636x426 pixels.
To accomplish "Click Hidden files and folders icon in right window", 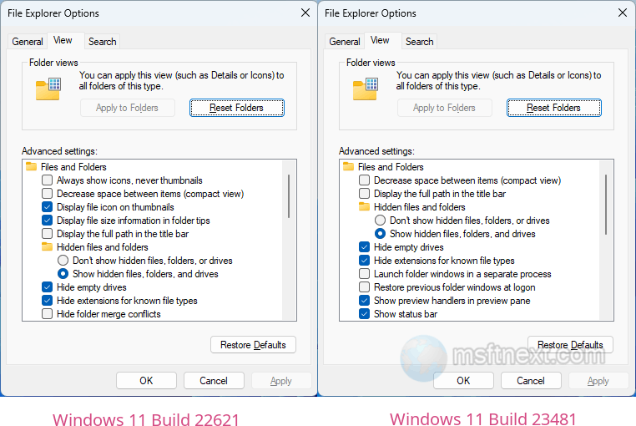I will pyautogui.click(x=364, y=206).
